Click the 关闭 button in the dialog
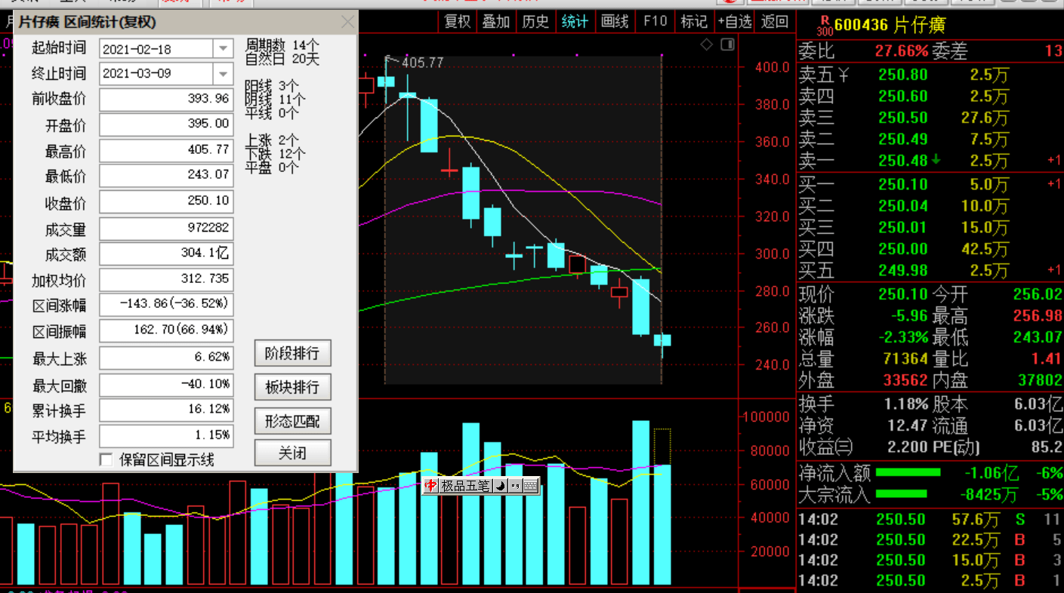The image size is (1064, 593). [x=293, y=453]
